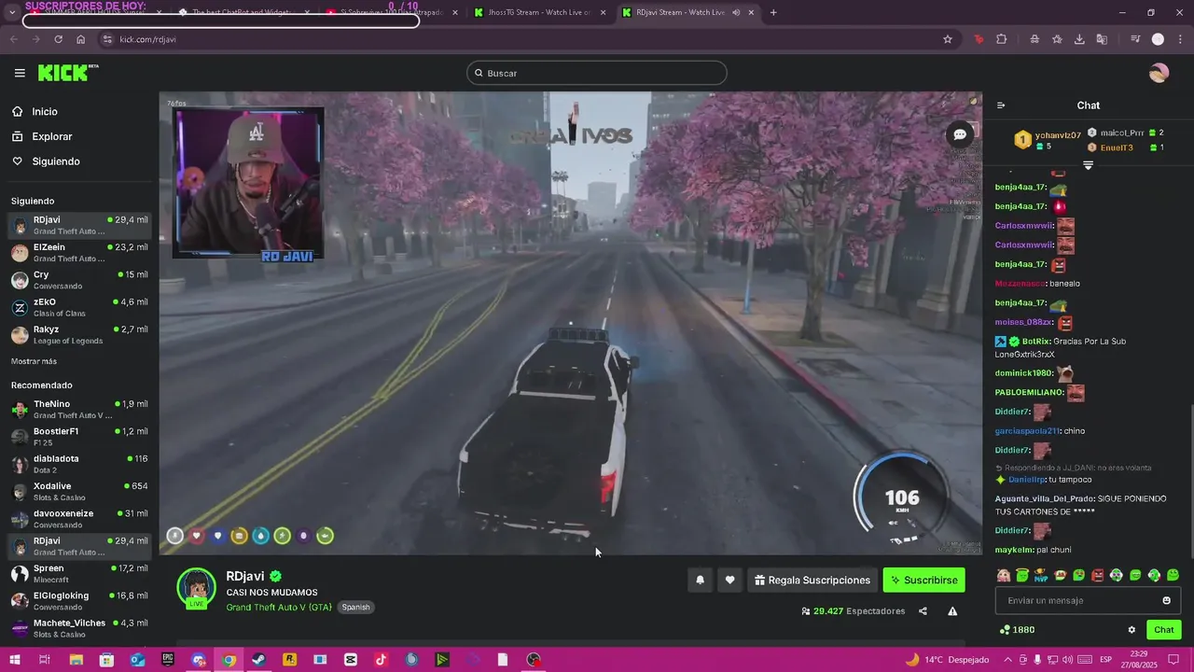Open Epic Games Launcher from taskbar
The height and width of the screenshot is (672, 1194).
(168, 660)
